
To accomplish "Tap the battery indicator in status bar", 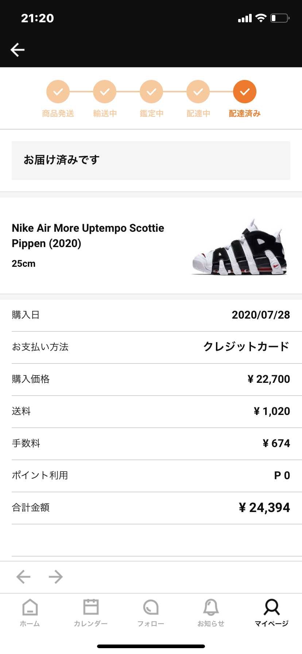I will (280, 18).
